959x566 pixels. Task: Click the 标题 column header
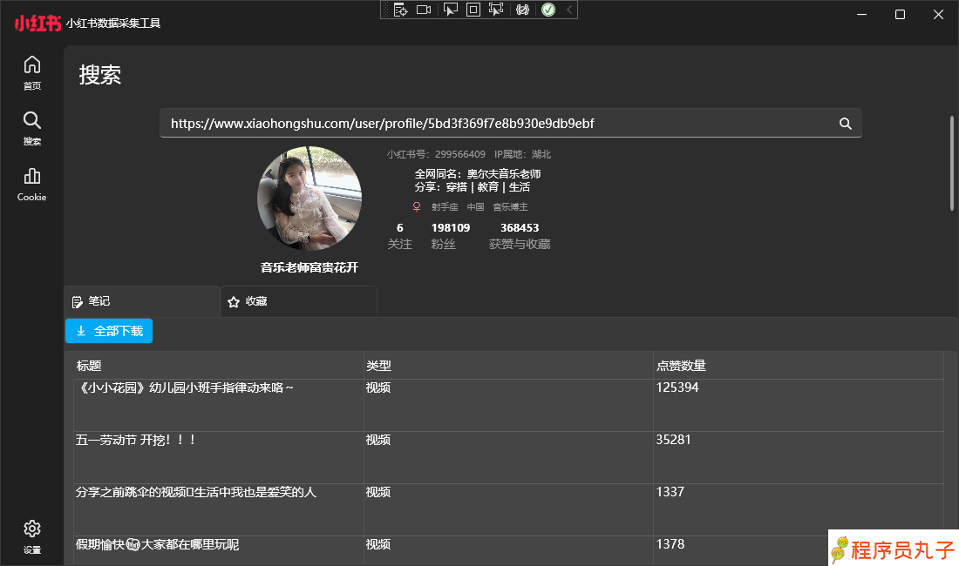coord(218,366)
